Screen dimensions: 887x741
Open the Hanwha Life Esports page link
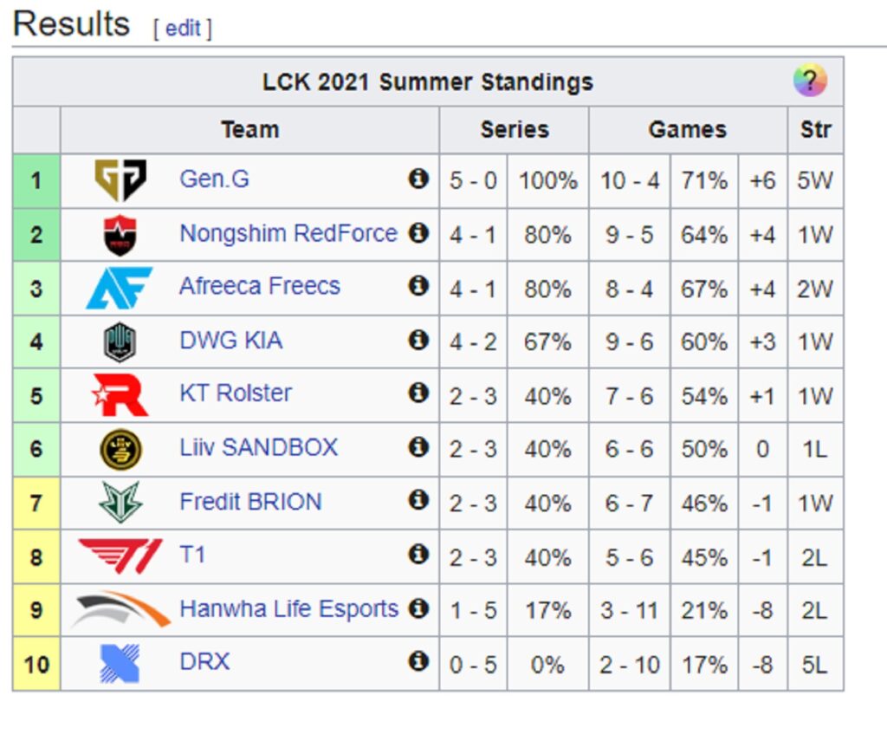(290, 609)
